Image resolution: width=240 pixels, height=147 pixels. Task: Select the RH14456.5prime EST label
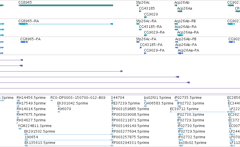tap(31, 98)
